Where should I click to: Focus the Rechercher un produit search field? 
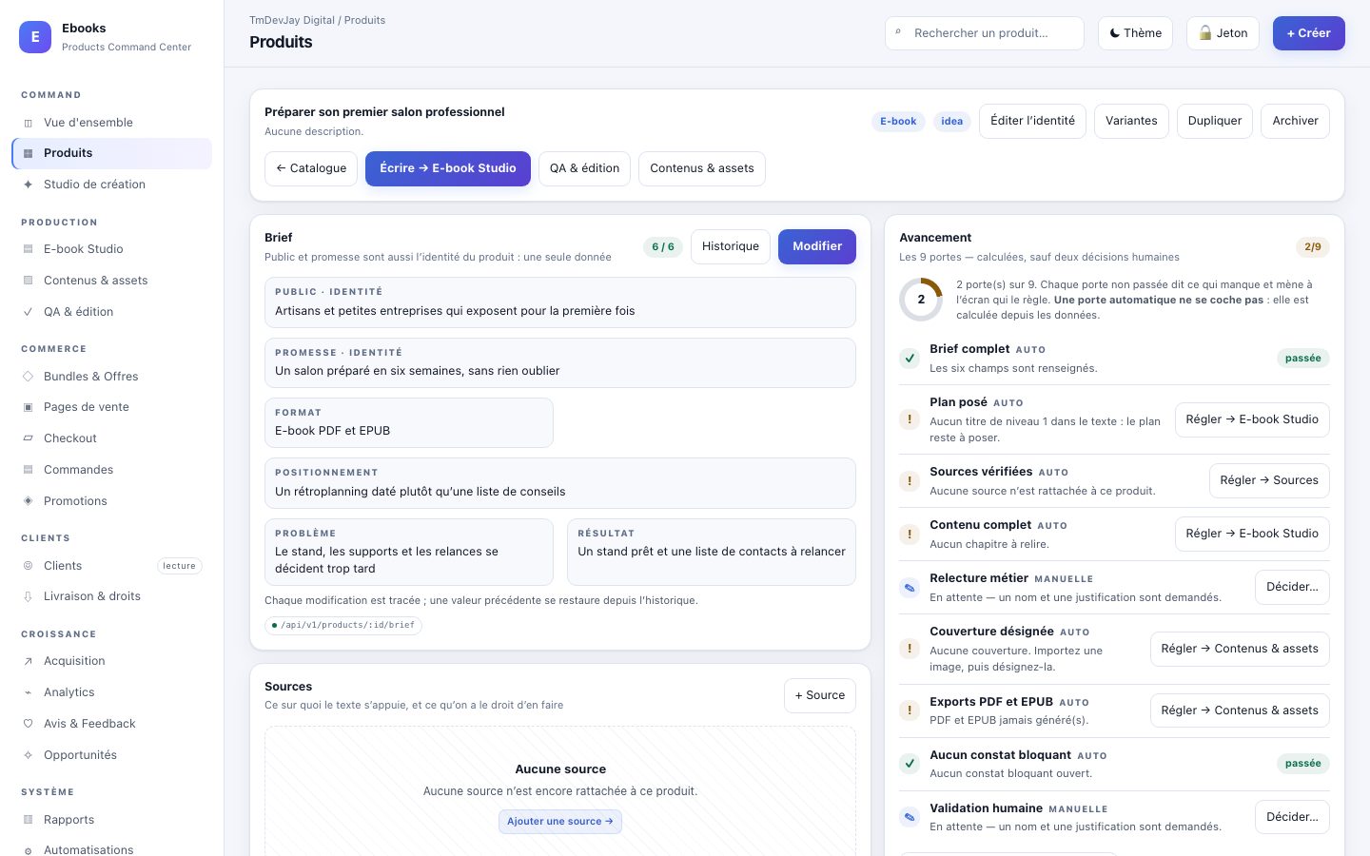pyautogui.click(x=985, y=33)
